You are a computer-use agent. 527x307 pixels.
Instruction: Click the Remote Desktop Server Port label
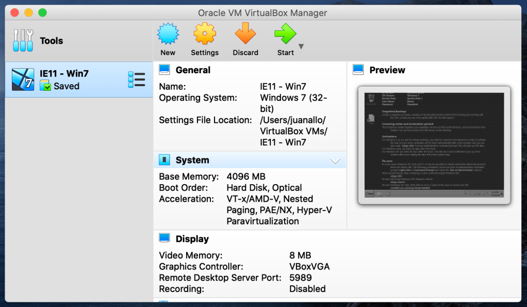click(220, 278)
